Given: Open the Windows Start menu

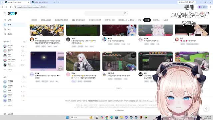Looking at the screenshot, I should coord(67,117).
